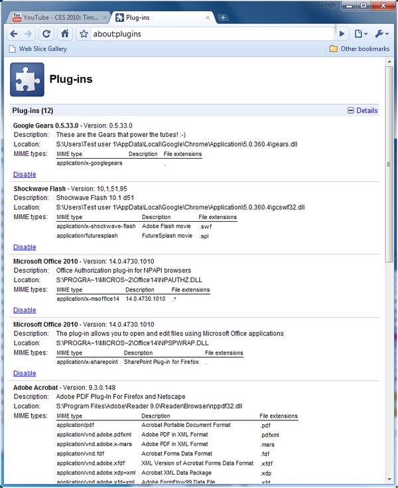Viewport: 398px width, 488px height.
Task: Click the nppdf32.dll location path
Action: [x=149, y=406]
